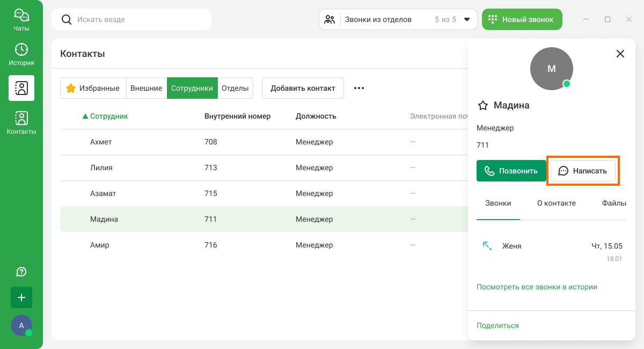Open the История clock icon
The image size is (644, 349).
21,54
